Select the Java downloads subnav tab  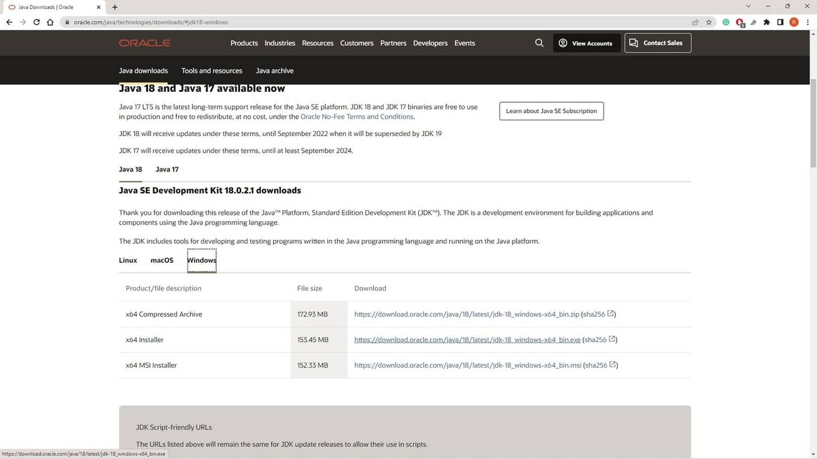pos(143,71)
